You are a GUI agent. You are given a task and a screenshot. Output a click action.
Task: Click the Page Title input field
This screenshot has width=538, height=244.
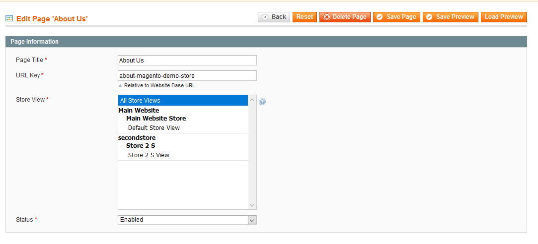click(x=187, y=60)
